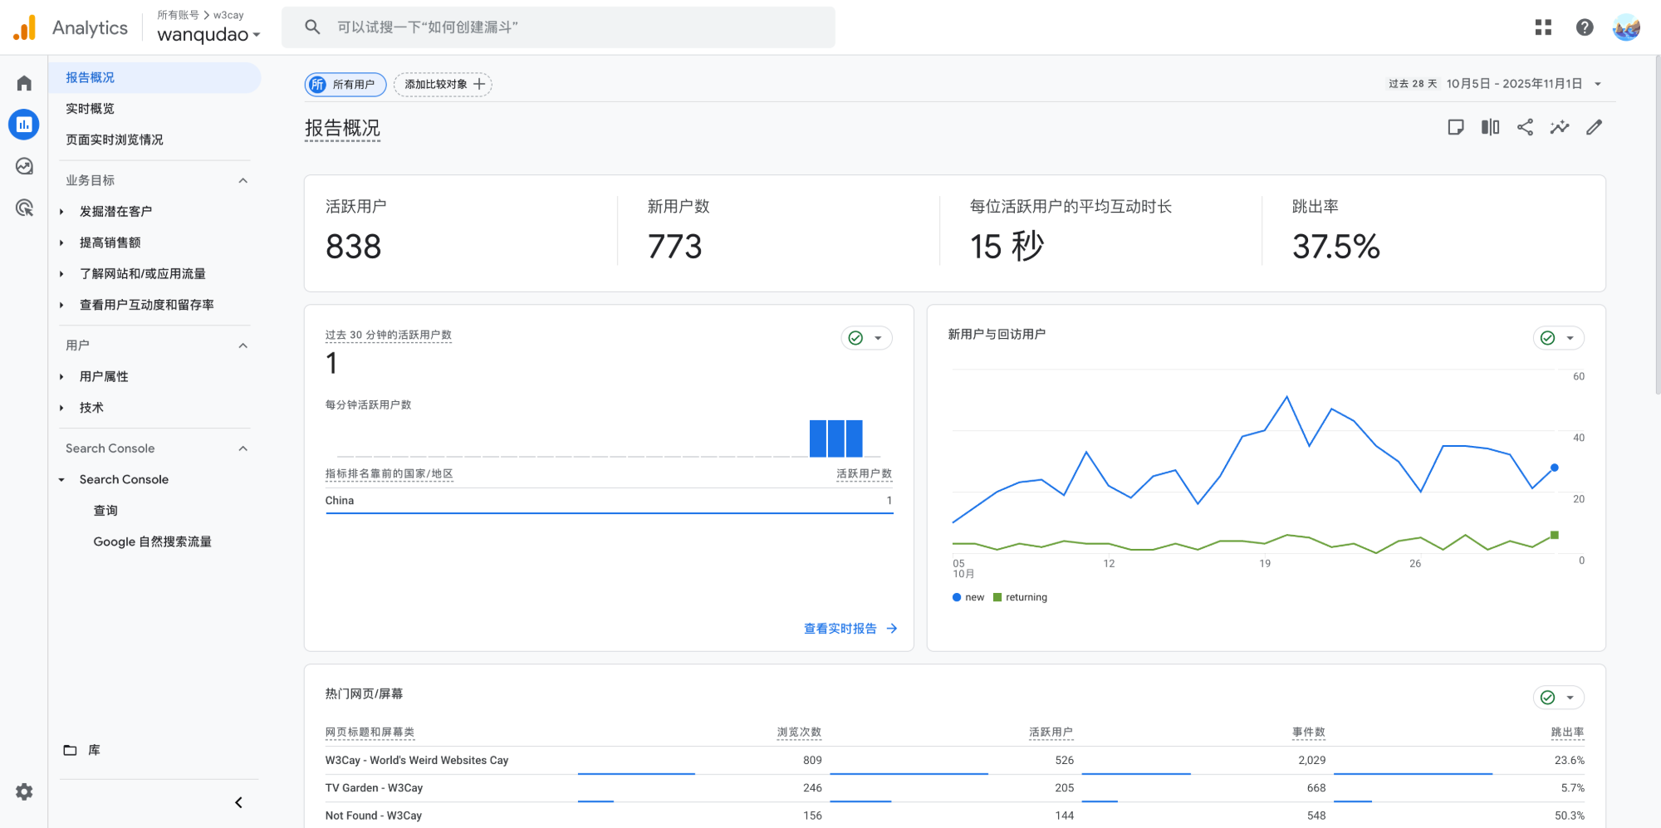The image size is (1661, 828).
Task: Open the Help question mark icon
Action: 1585,27
